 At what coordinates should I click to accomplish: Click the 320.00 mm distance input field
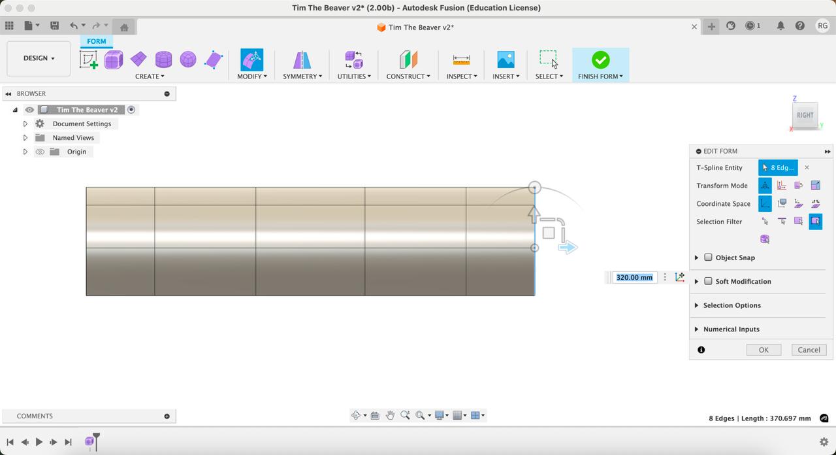pyautogui.click(x=634, y=277)
